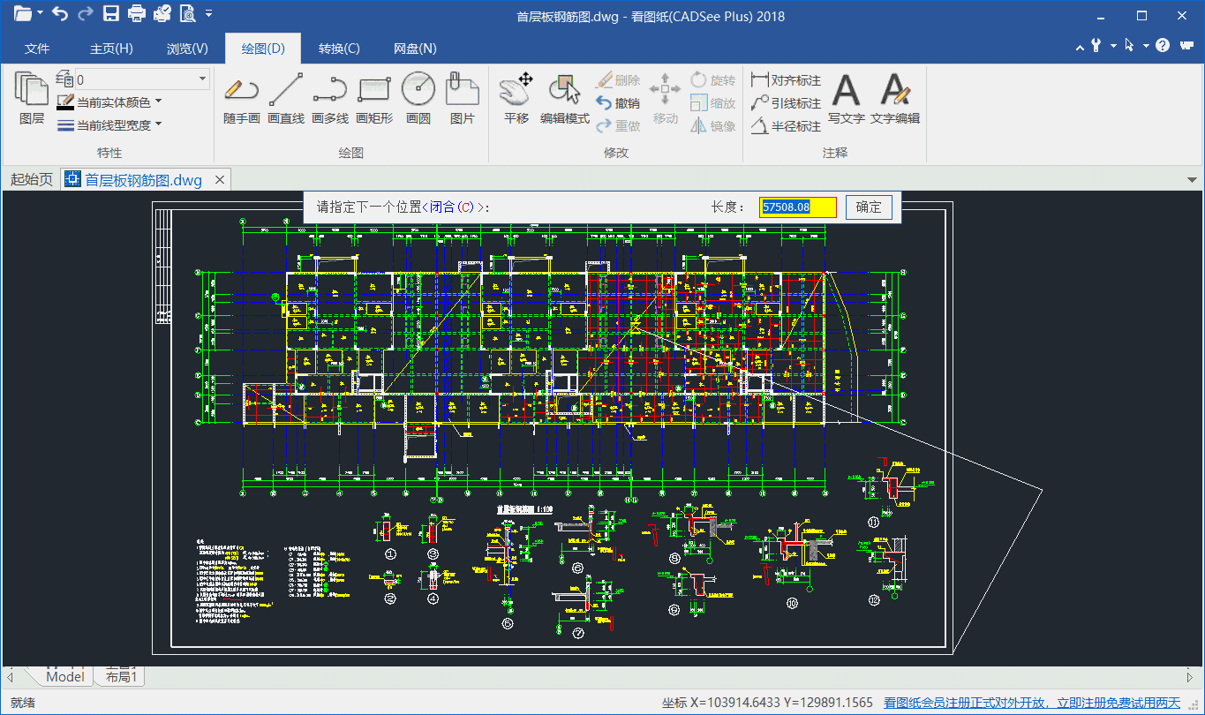Switch to the 浏览(V) ribbon tab
1205x715 pixels.
pos(187,49)
